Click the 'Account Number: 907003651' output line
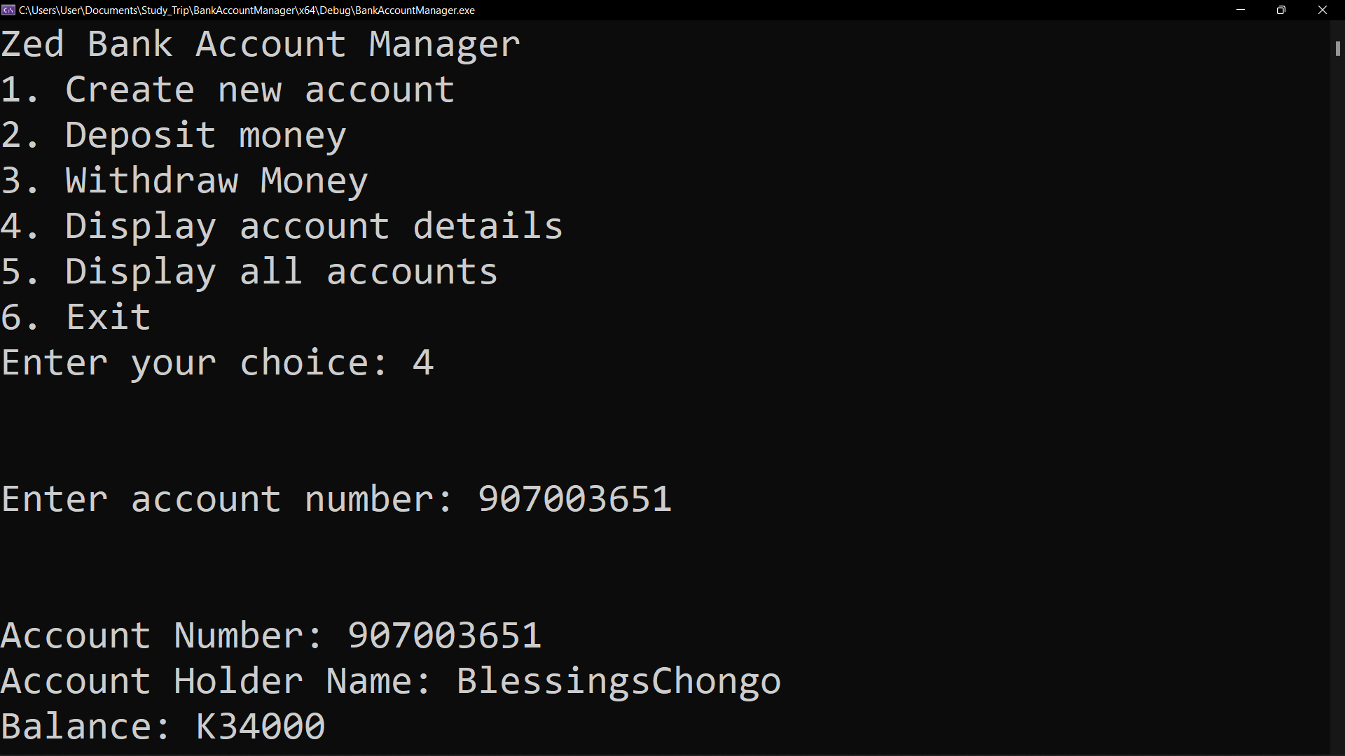The image size is (1345, 756). coord(271,636)
